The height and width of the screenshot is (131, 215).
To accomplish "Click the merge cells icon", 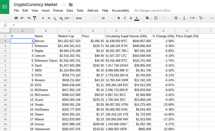I will coord(164,18).
